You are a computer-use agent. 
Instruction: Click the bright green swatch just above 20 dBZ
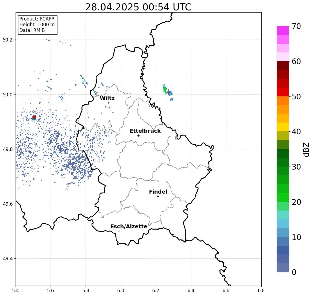pyautogui.click(x=283, y=197)
